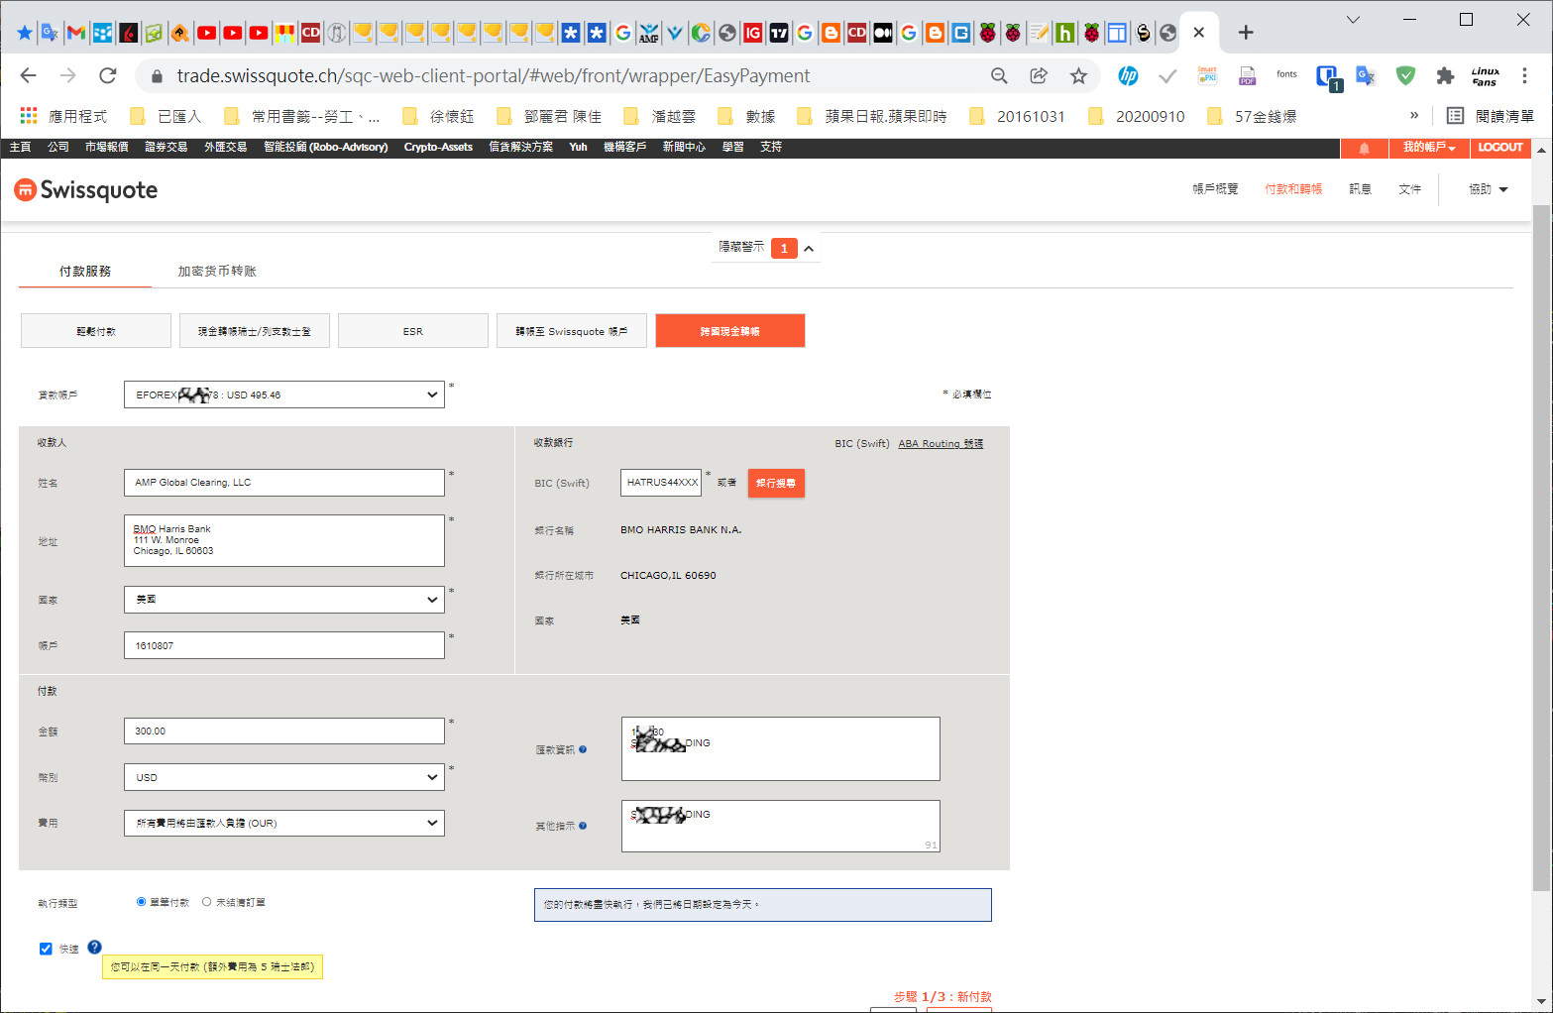Open the HP extension icon
1553x1013 pixels.
coord(1128,75)
